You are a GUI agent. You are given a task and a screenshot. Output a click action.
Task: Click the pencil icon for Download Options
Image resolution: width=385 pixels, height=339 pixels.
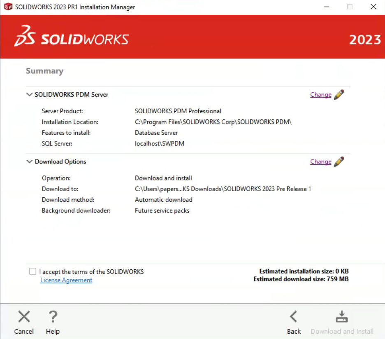click(x=339, y=161)
